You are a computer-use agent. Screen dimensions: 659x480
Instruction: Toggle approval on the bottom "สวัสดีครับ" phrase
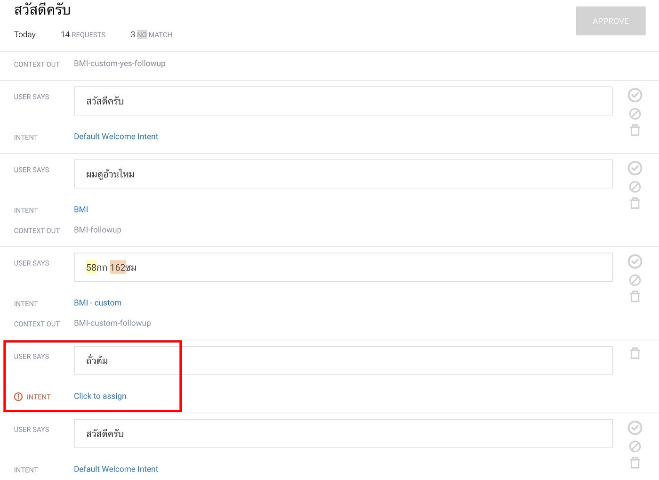pyautogui.click(x=635, y=428)
